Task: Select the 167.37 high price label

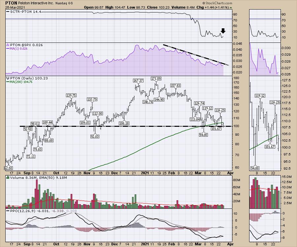Action: click(x=138, y=80)
